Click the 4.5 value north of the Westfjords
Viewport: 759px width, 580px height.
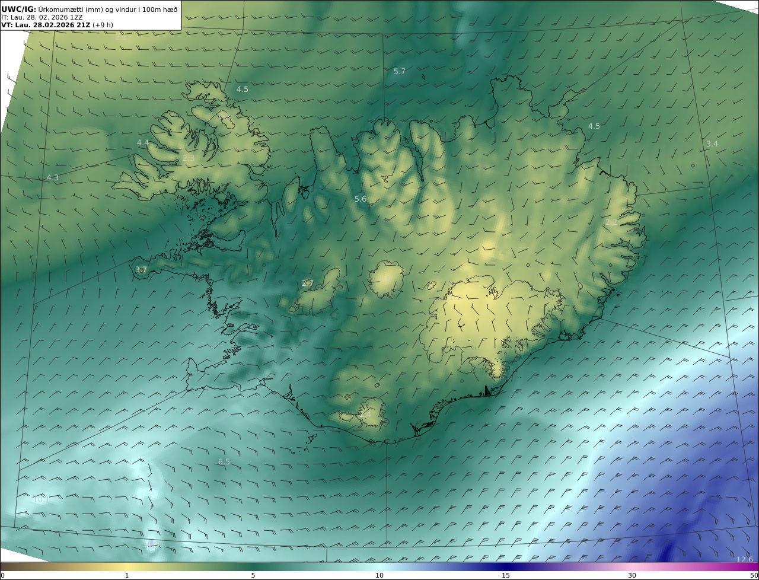243,89
